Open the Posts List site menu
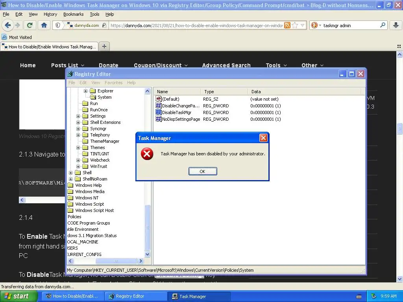The width and height of the screenshot is (403, 302). coord(68,65)
